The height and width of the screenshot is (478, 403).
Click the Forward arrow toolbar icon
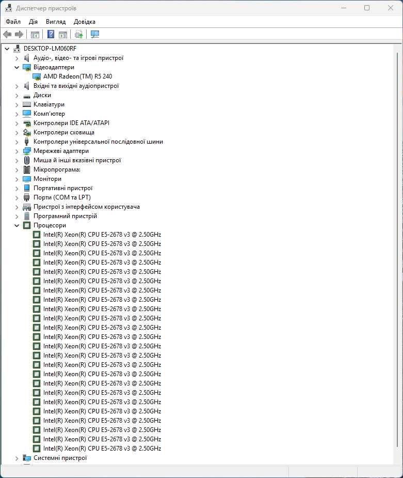point(19,35)
